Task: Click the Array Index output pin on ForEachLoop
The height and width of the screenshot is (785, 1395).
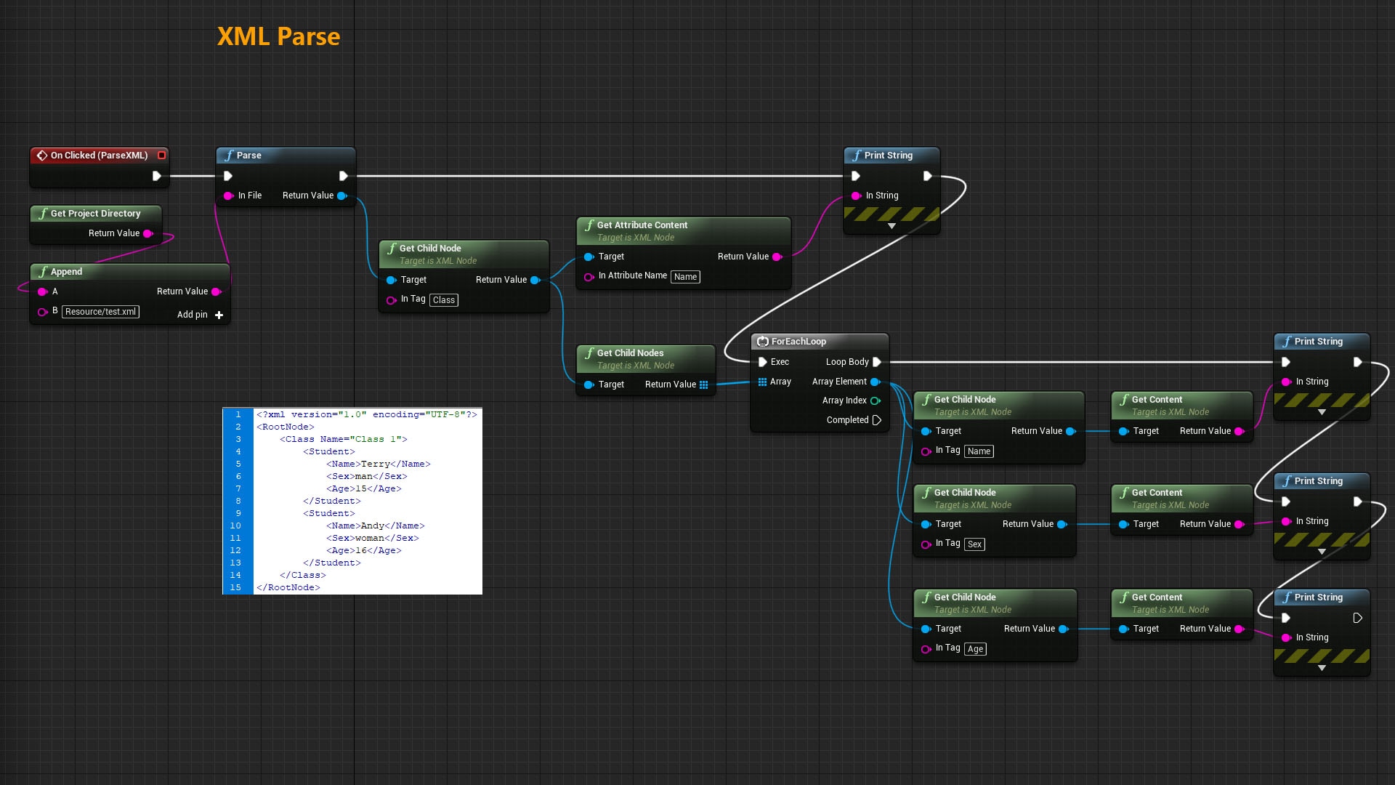Action: (874, 400)
